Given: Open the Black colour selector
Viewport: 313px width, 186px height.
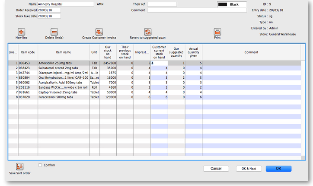Looking at the screenshot, I should [x=232, y=5].
